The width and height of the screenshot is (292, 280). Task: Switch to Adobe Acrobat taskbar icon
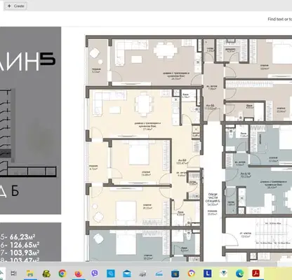tap(255, 273)
